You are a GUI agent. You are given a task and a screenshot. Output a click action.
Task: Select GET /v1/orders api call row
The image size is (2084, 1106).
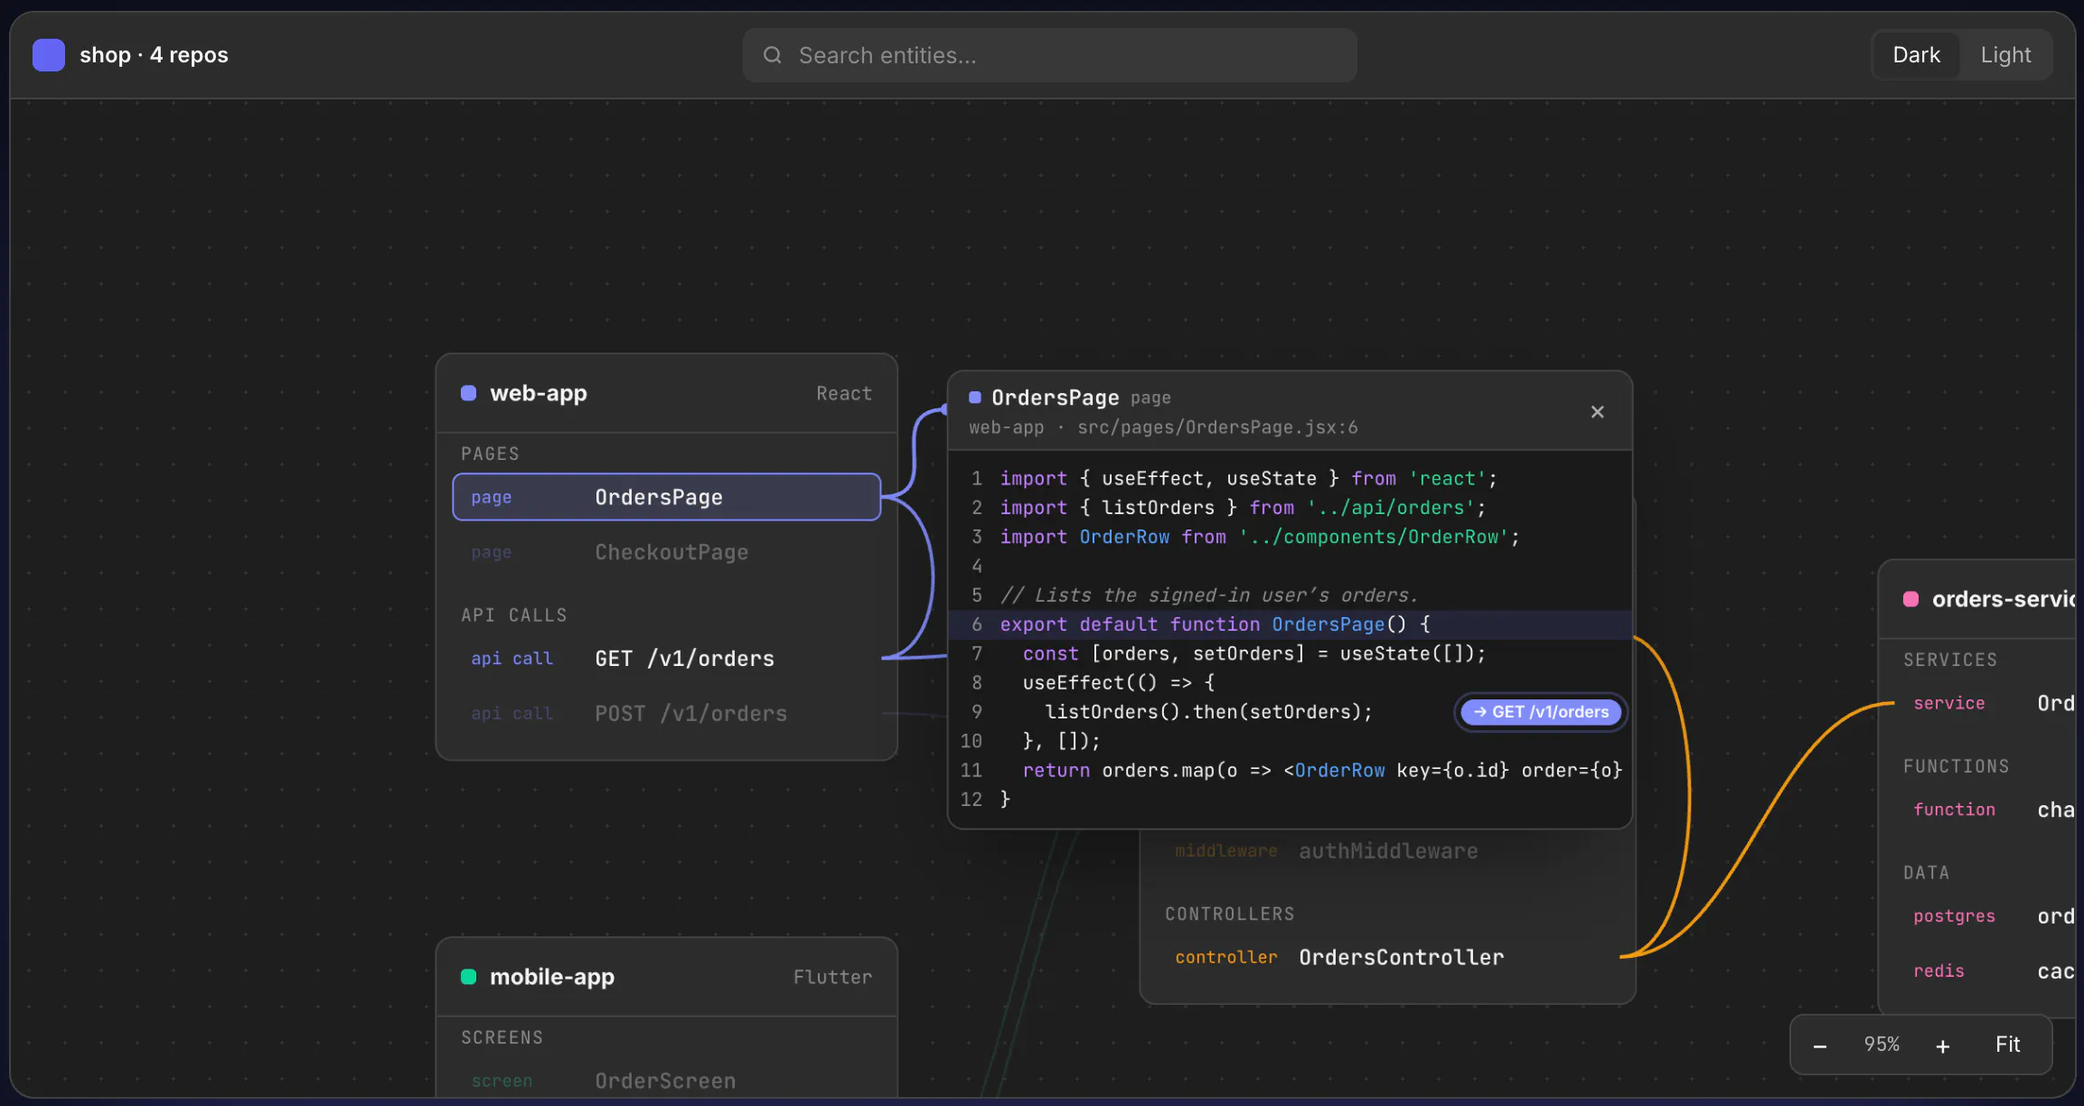click(666, 659)
